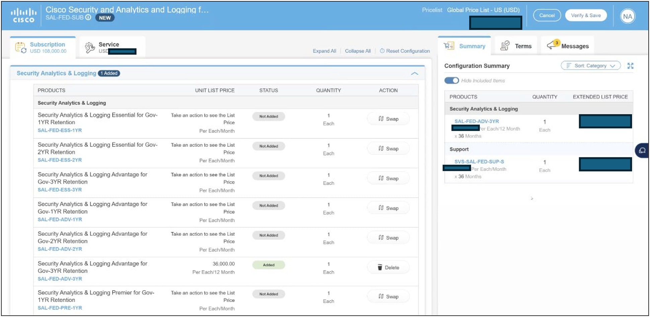Click the Configuration Summary heading

477,66
